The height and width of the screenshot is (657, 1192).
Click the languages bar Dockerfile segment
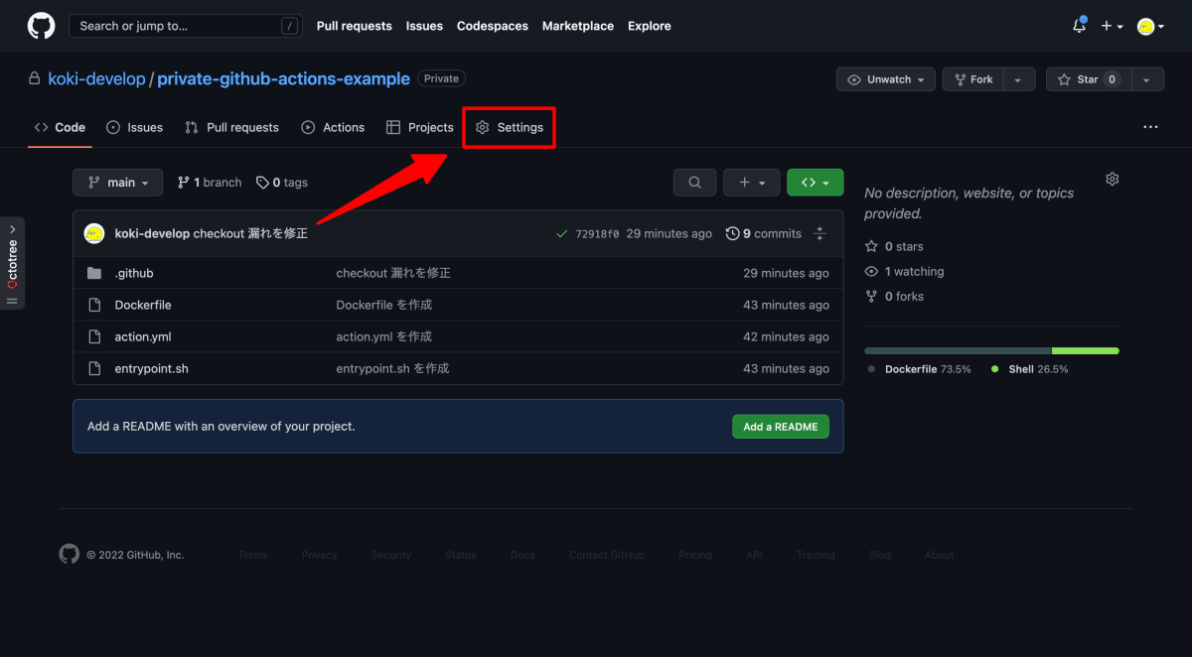click(x=958, y=350)
